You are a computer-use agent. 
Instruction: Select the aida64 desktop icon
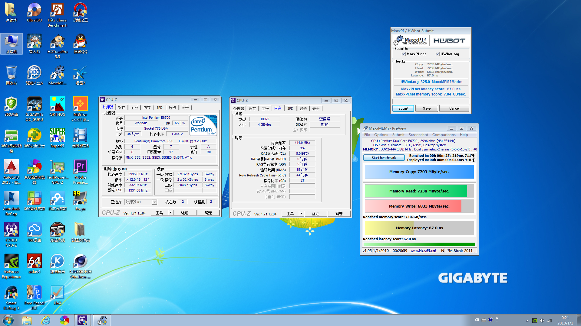[x=34, y=264]
